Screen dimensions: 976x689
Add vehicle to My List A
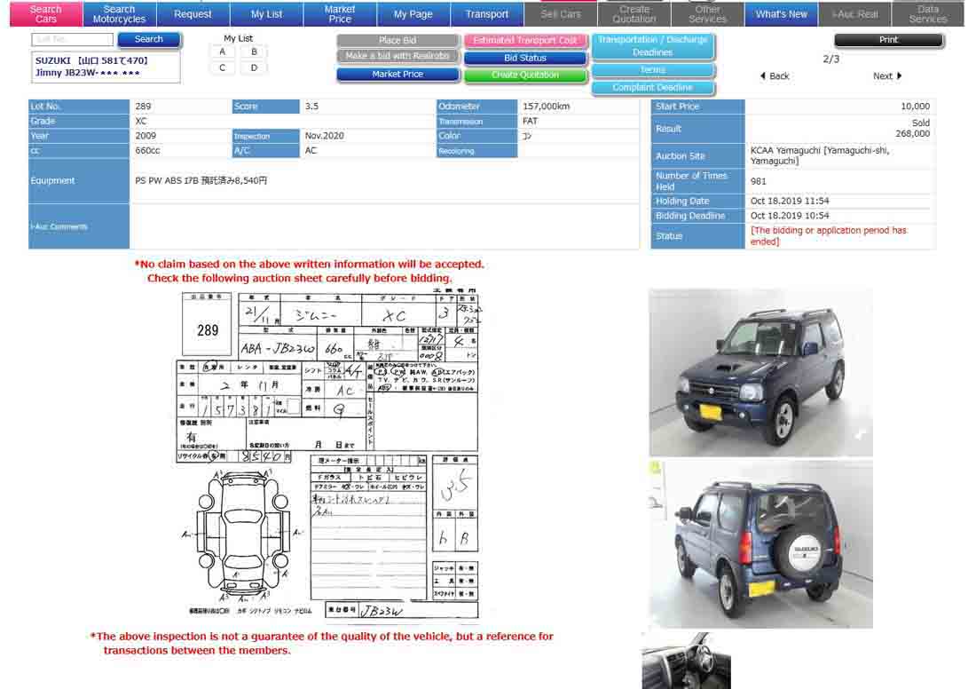click(222, 51)
